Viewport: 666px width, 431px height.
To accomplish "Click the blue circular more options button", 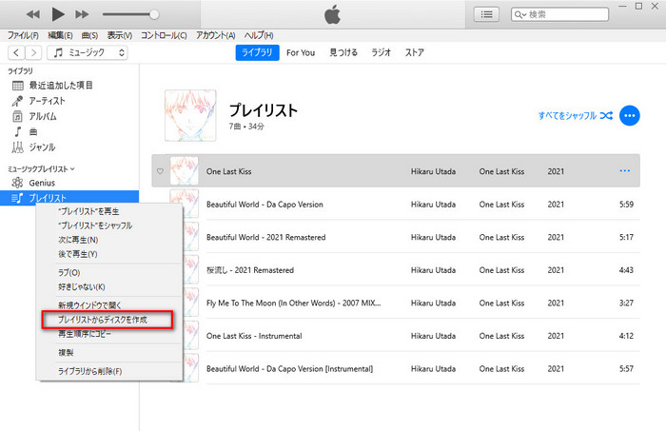I will [x=630, y=115].
